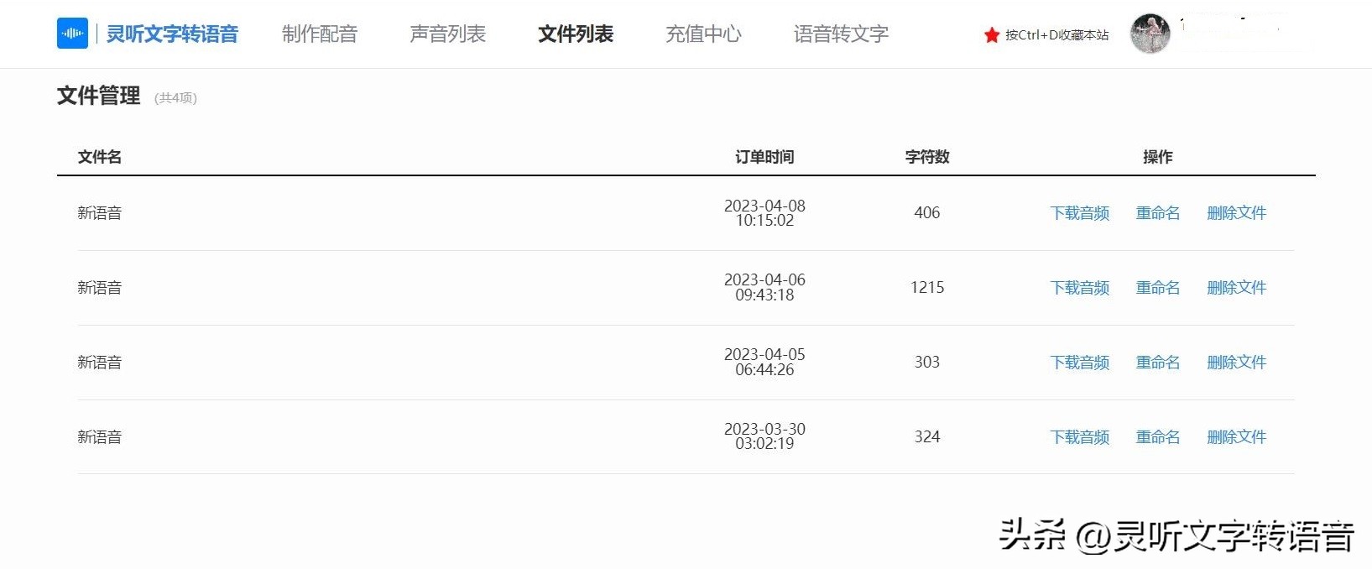Open the 声音列表 page
This screenshot has height=569, width=1372.
pyautogui.click(x=447, y=34)
